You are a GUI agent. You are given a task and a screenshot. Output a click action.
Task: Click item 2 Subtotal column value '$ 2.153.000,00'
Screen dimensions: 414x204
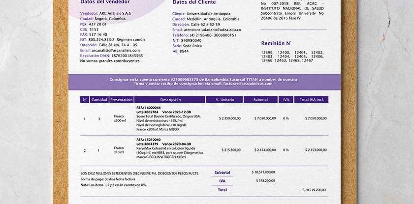pos(265,150)
